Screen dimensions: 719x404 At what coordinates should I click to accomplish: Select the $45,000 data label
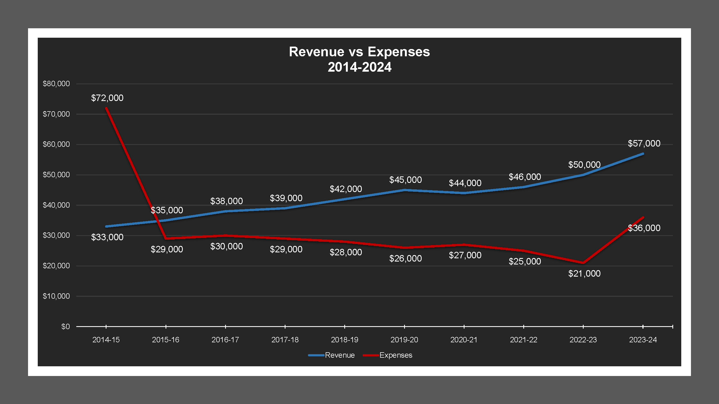405,180
